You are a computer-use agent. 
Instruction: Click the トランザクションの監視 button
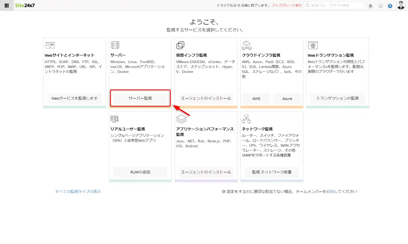pyautogui.click(x=338, y=98)
